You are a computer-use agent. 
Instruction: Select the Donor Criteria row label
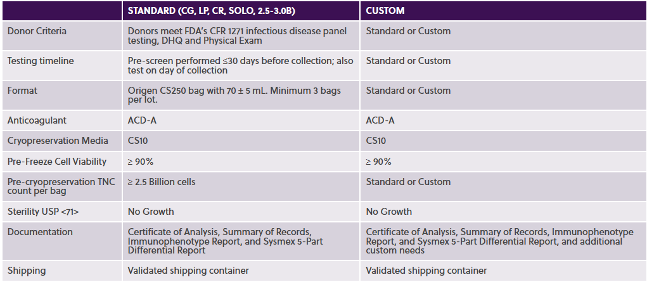(37, 31)
